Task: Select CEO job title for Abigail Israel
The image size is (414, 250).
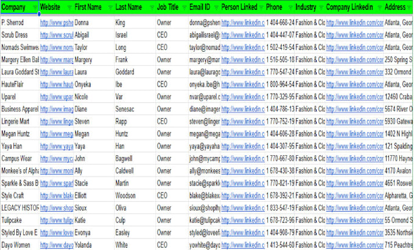Action: pyautogui.click(x=172, y=35)
